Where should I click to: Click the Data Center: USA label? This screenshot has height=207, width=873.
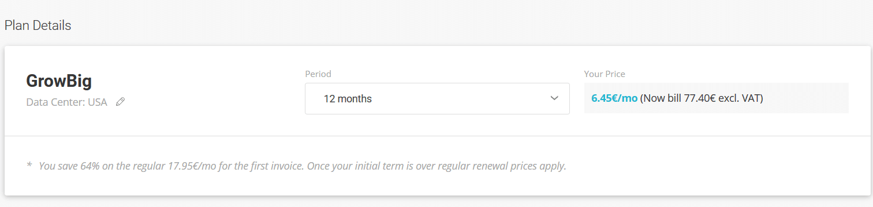click(x=66, y=102)
